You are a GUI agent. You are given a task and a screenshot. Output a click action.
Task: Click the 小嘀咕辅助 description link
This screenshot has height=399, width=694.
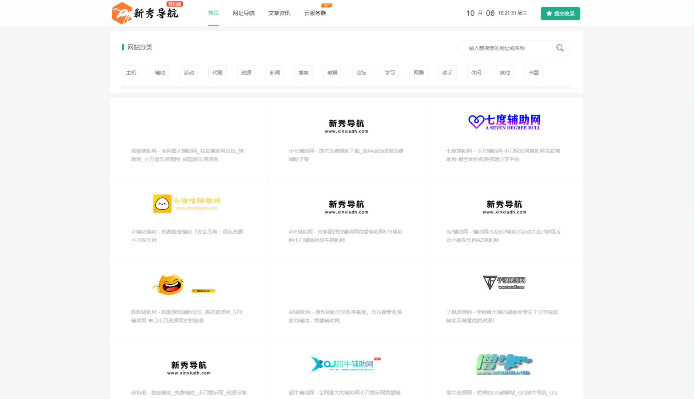tap(188, 236)
